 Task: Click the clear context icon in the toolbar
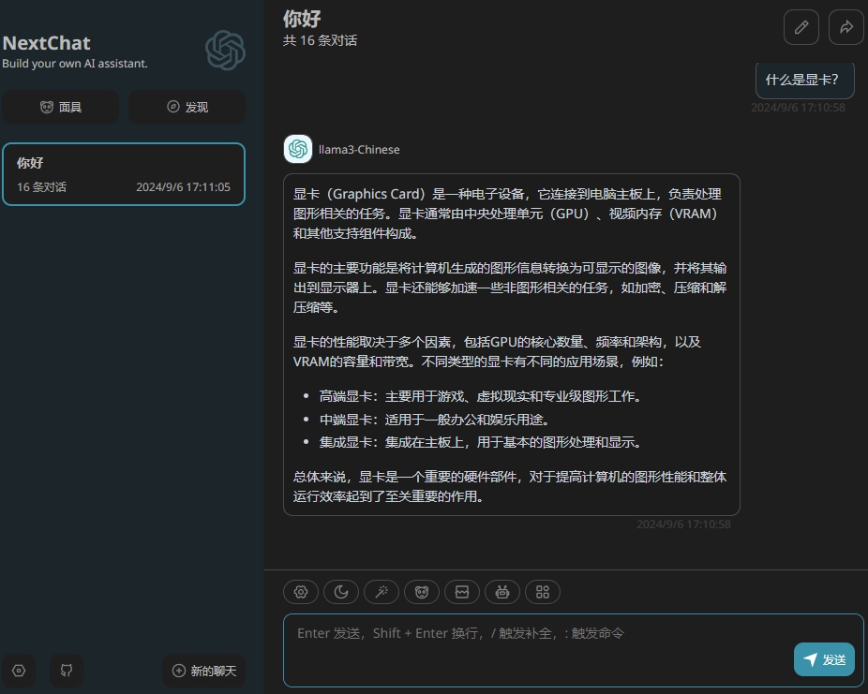462,591
